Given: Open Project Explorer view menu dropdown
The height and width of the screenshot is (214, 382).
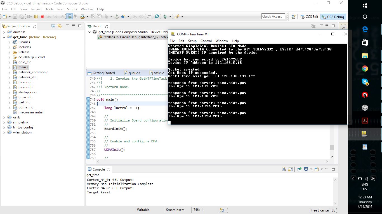Looking at the screenshot, I should click(67, 26).
